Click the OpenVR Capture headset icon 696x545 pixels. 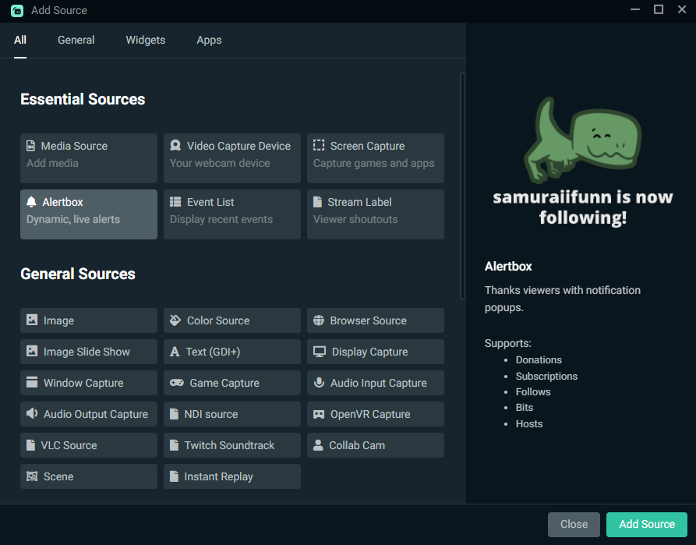[319, 414]
